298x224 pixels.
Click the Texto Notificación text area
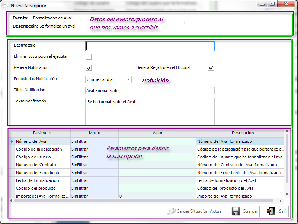[x=150, y=111]
